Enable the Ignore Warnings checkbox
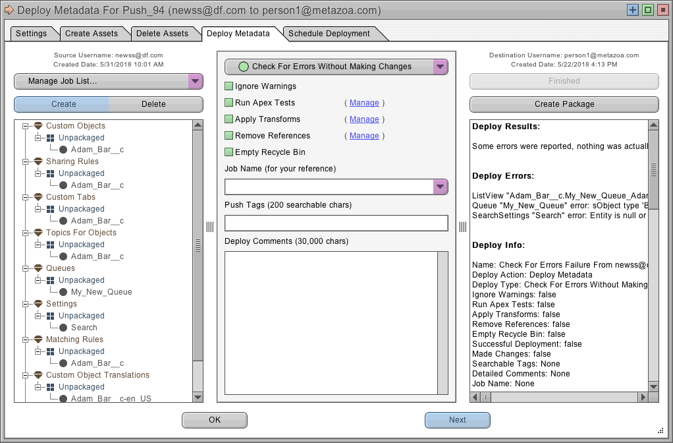This screenshot has height=443, width=673. [x=229, y=86]
